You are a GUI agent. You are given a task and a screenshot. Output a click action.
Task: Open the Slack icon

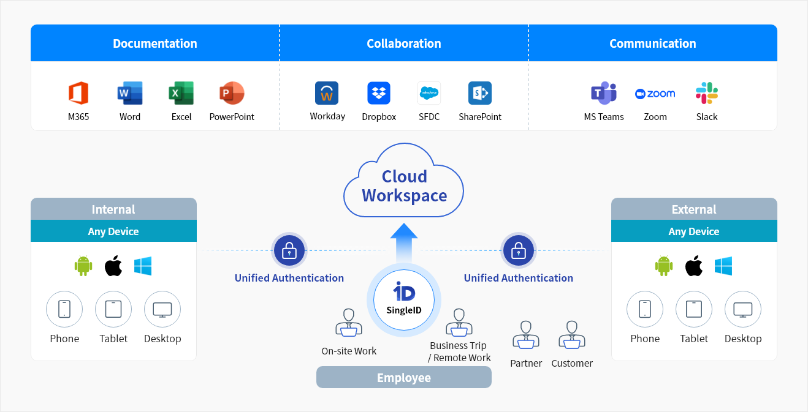707,93
